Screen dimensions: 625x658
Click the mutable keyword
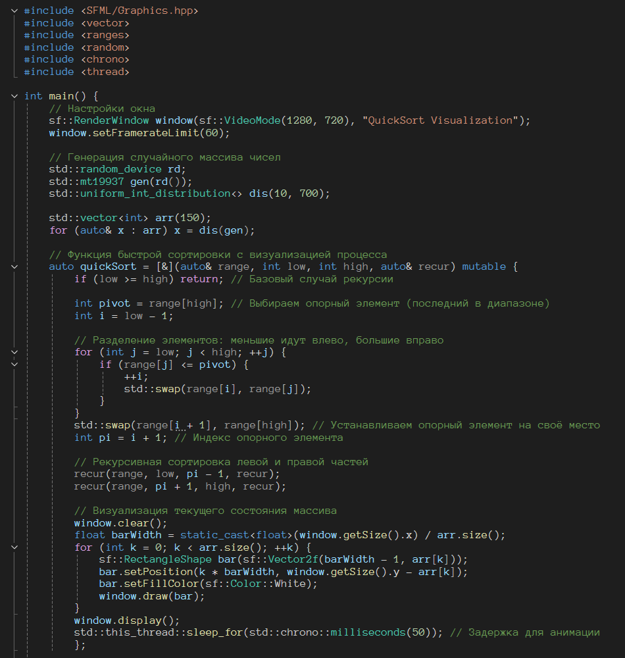click(484, 266)
